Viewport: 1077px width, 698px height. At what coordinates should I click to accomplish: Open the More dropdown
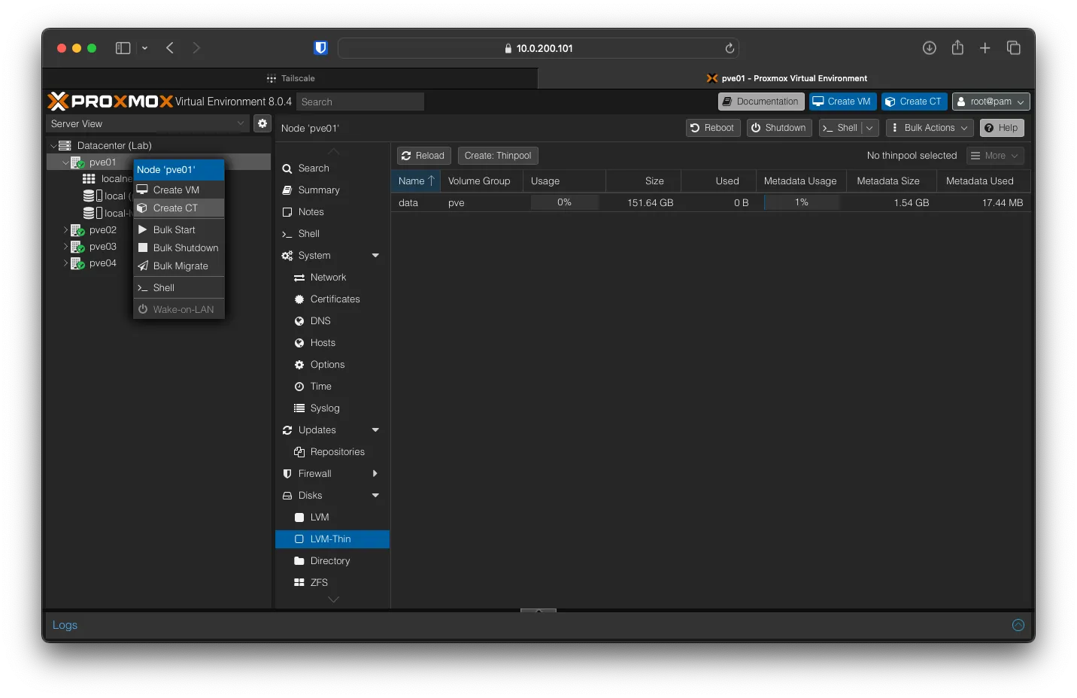pos(995,156)
